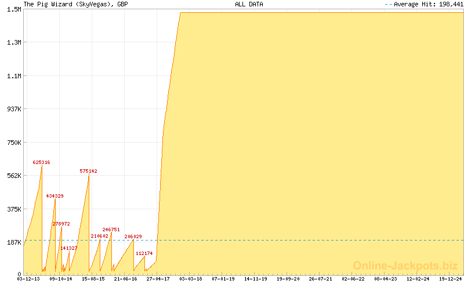Click the 434329 peak label
Image resolution: width=464 pixels, height=284 pixels.
click(x=55, y=196)
